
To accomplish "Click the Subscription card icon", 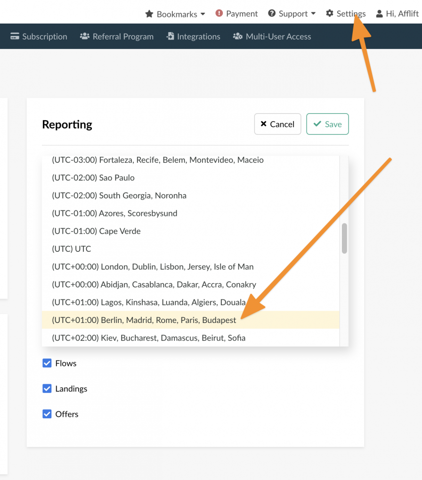I will point(15,36).
